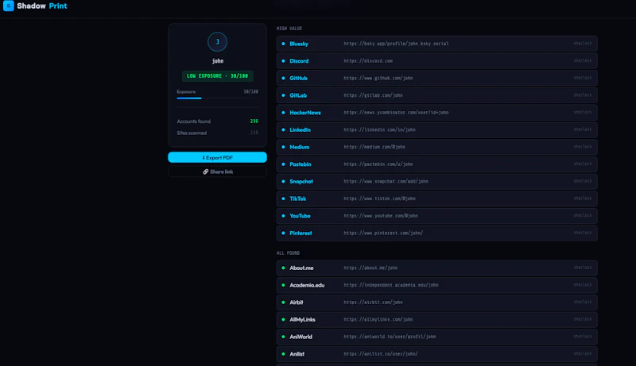Open the AniWorld result
Screen dimensions: 636x366
point(436,337)
